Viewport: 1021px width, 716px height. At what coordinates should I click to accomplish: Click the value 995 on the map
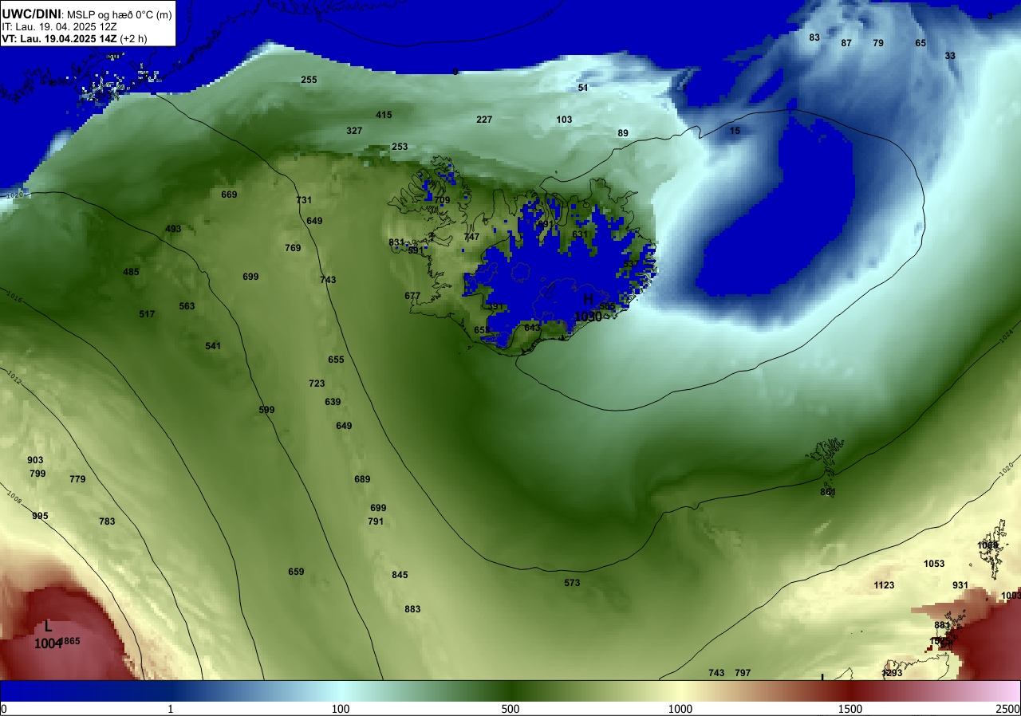40,516
